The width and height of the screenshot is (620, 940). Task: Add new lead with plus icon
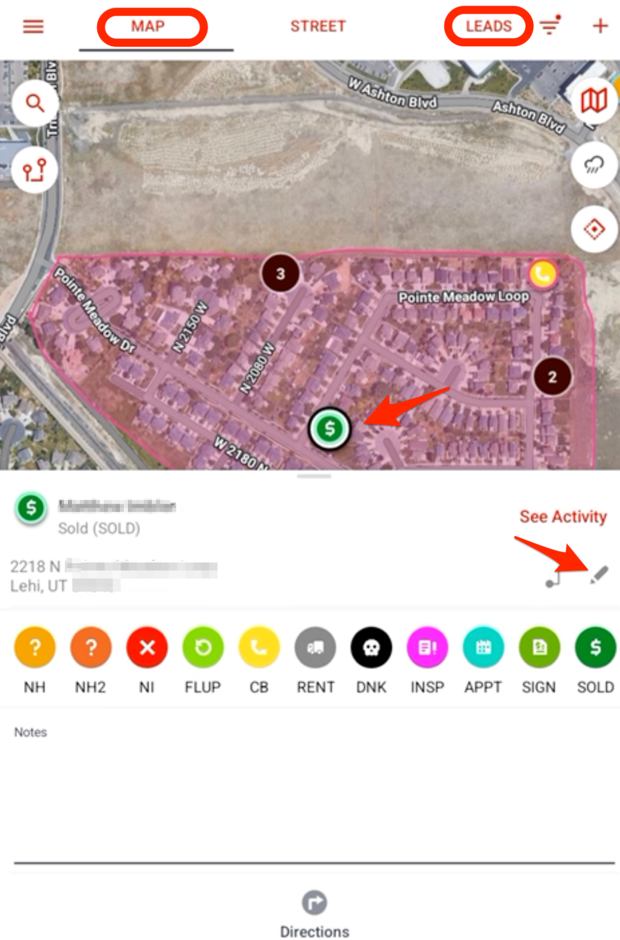pyautogui.click(x=600, y=26)
